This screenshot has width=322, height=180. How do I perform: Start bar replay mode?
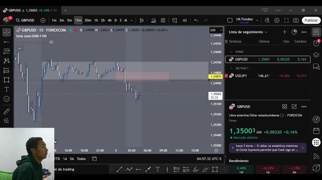click(x=184, y=20)
